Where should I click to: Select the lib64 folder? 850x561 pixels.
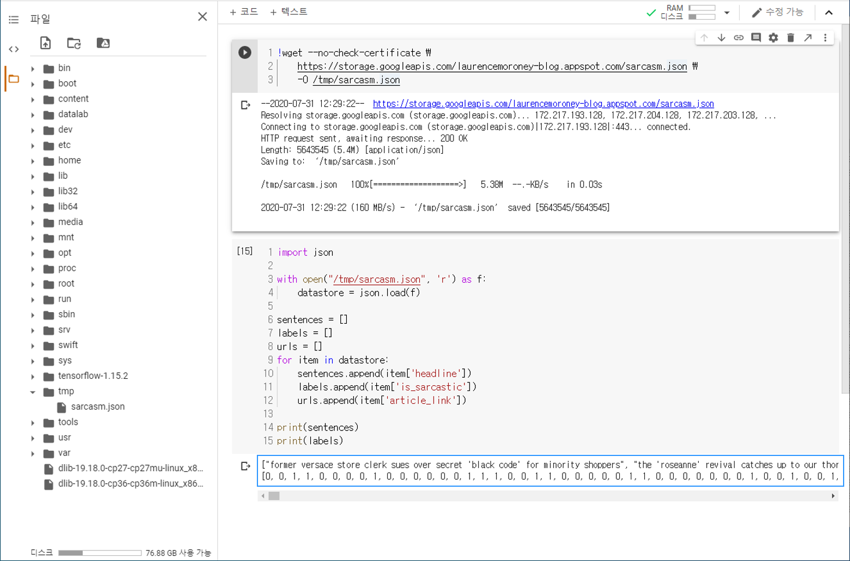pyautogui.click(x=68, y=207)
